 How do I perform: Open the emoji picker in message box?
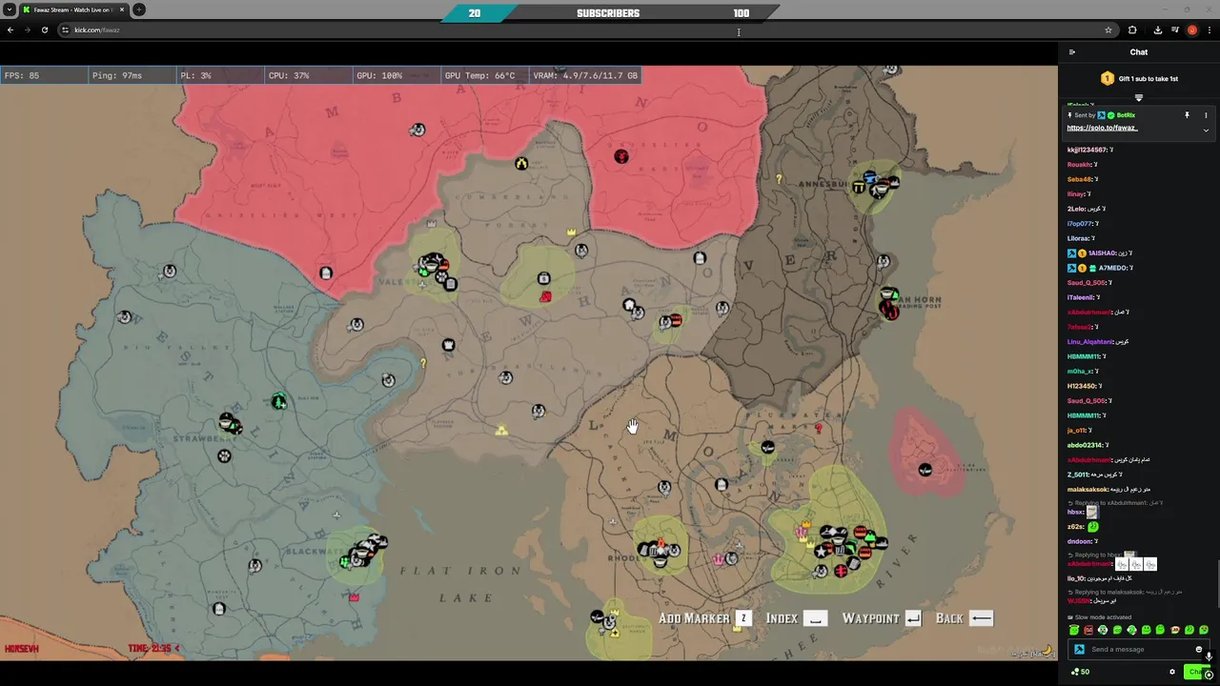click(x=1199, y=649)
